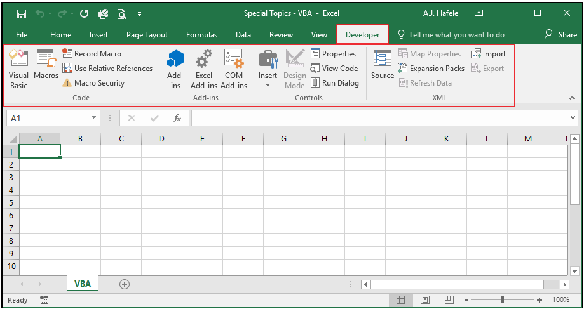The height and width of the screenshot is (309, 584).
Task: Start Record Macro
Action: pyautogui.click(x=92, y=53)
